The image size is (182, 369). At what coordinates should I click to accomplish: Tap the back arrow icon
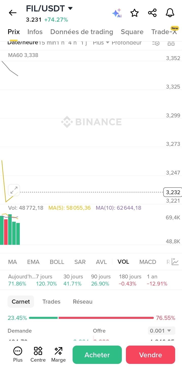coord(12,13)
